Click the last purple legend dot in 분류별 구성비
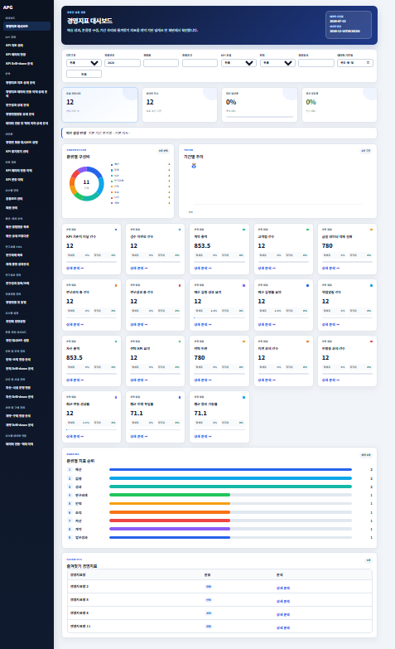 [x=112, y=203]
